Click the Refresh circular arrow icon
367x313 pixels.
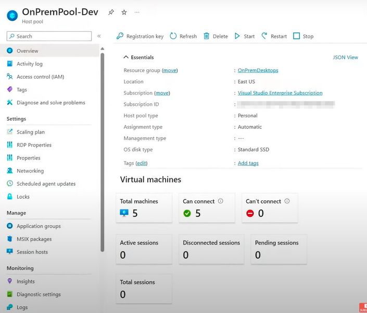[x=173, y=36]
